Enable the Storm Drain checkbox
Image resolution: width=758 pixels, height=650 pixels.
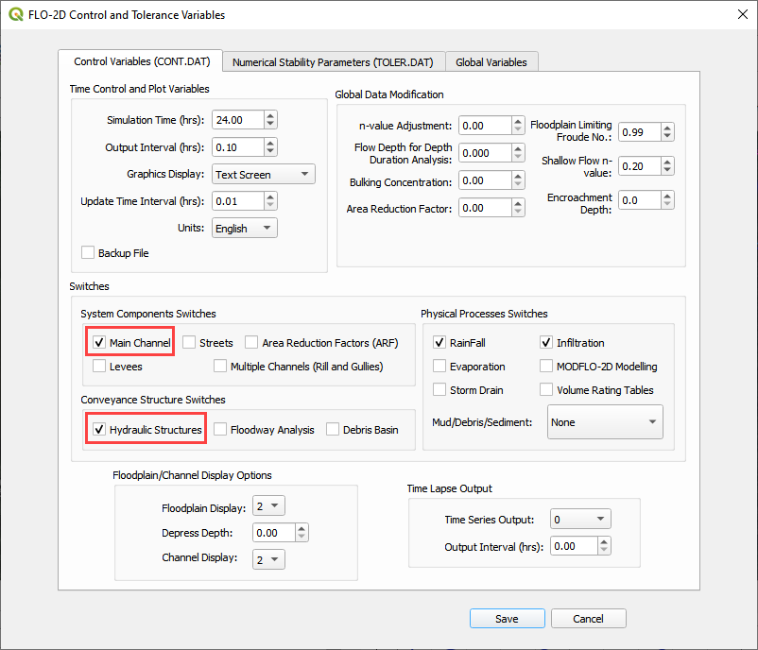point(439,390)
